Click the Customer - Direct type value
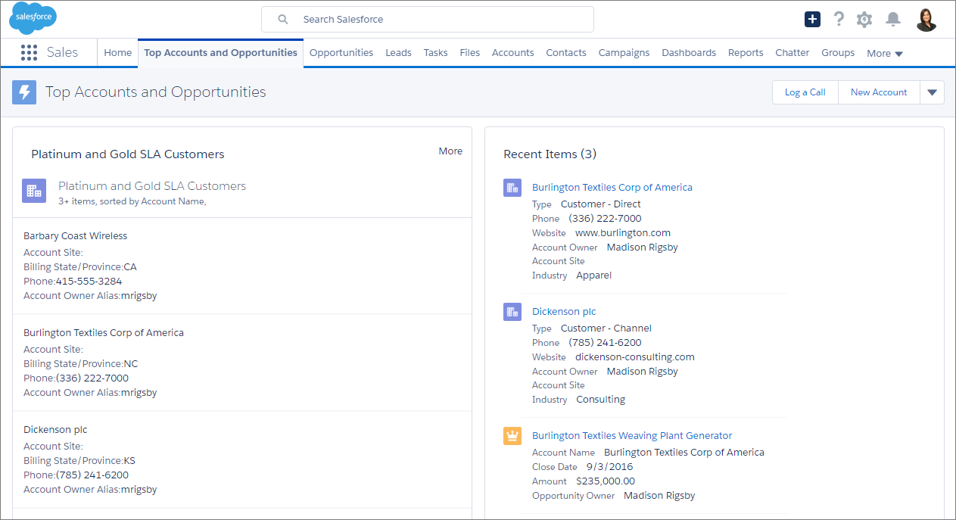The width and height of the screenshot is (956, 520). click(601, 204)
